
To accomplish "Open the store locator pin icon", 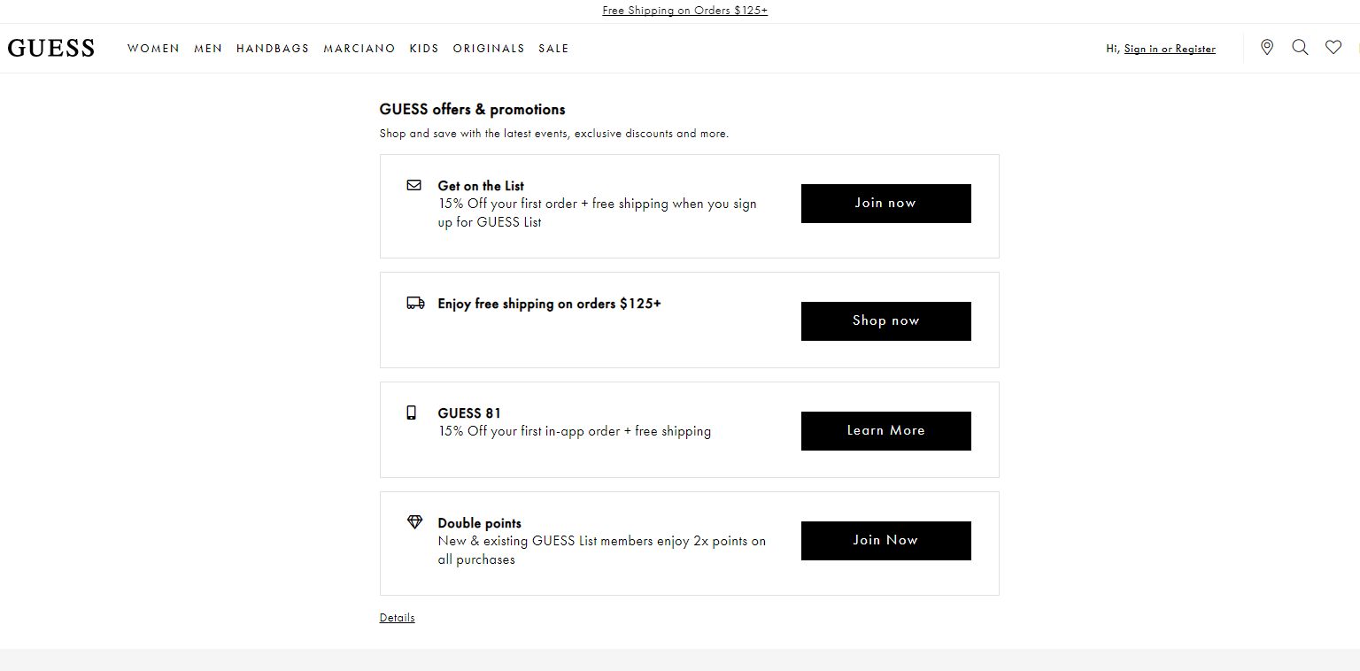I will tap(1267, 48).
